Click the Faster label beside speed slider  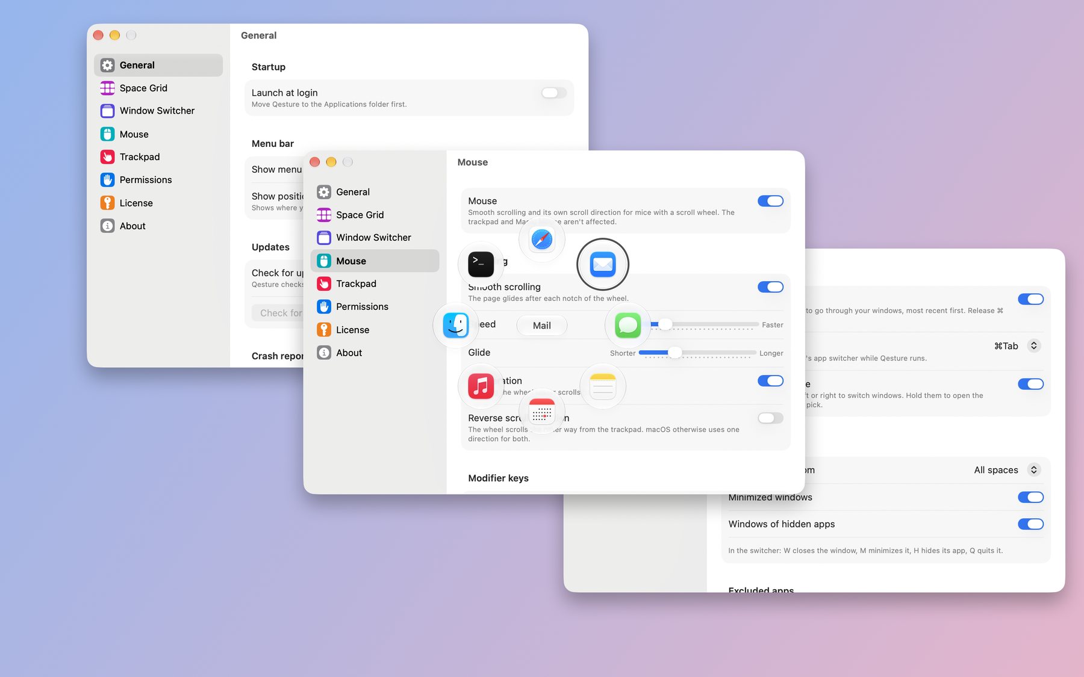click(x=773, y=325)
